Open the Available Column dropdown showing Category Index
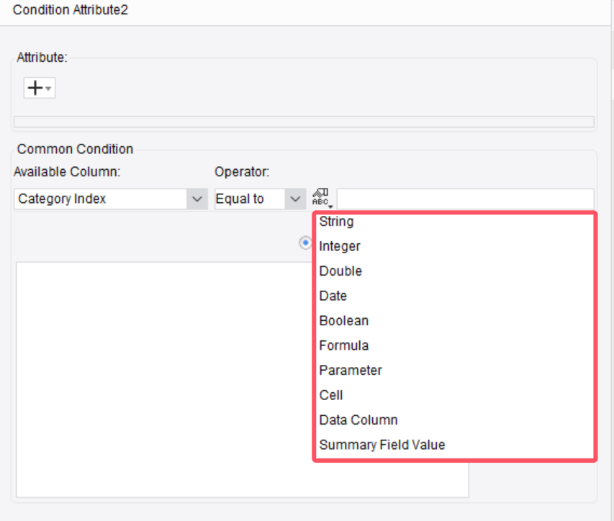 111,199
